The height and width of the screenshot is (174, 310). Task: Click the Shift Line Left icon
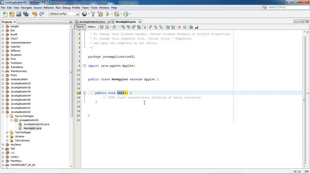[x=168, y=27]
